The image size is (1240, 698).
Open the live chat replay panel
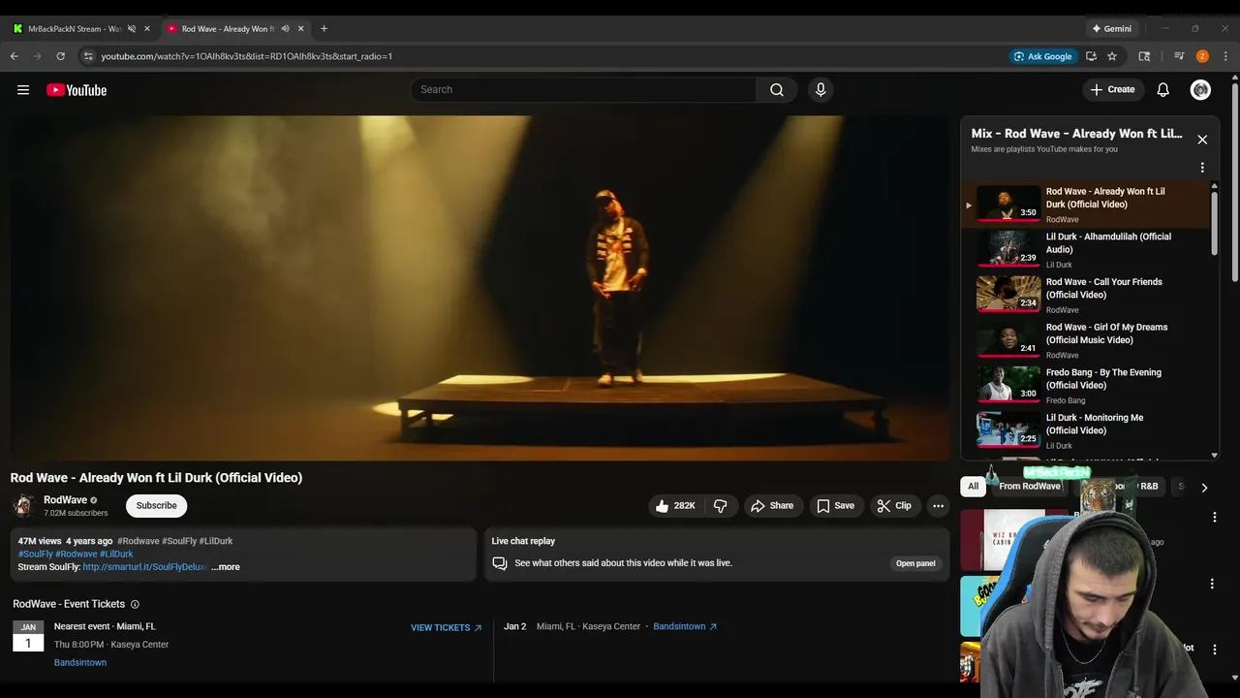click(x=915, y=563)
